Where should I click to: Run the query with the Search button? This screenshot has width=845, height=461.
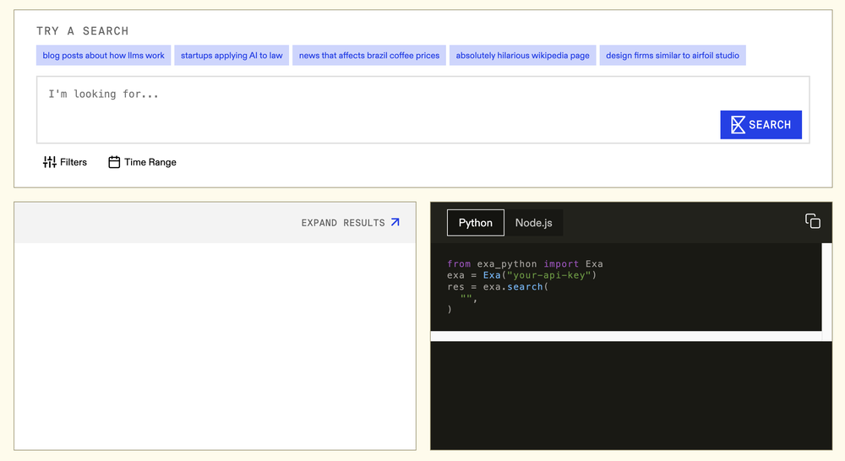click(761, 125)
